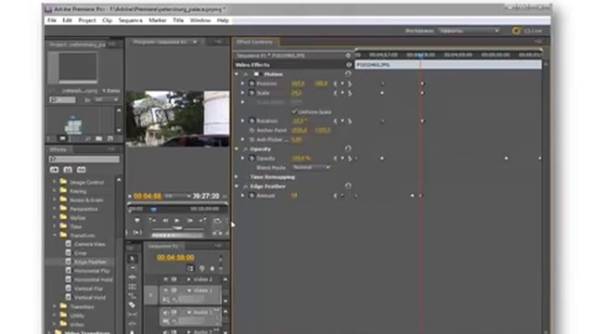The width and height of the screenshot is (594, 334).
Task: Collapse Transform effects folder
Action: 55,235
